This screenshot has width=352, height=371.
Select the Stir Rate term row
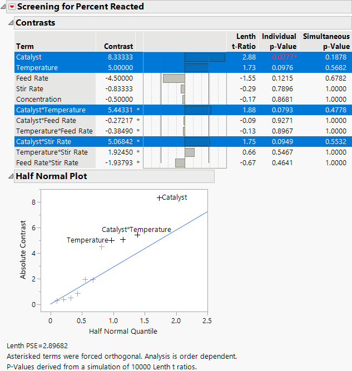coord(30,89)
